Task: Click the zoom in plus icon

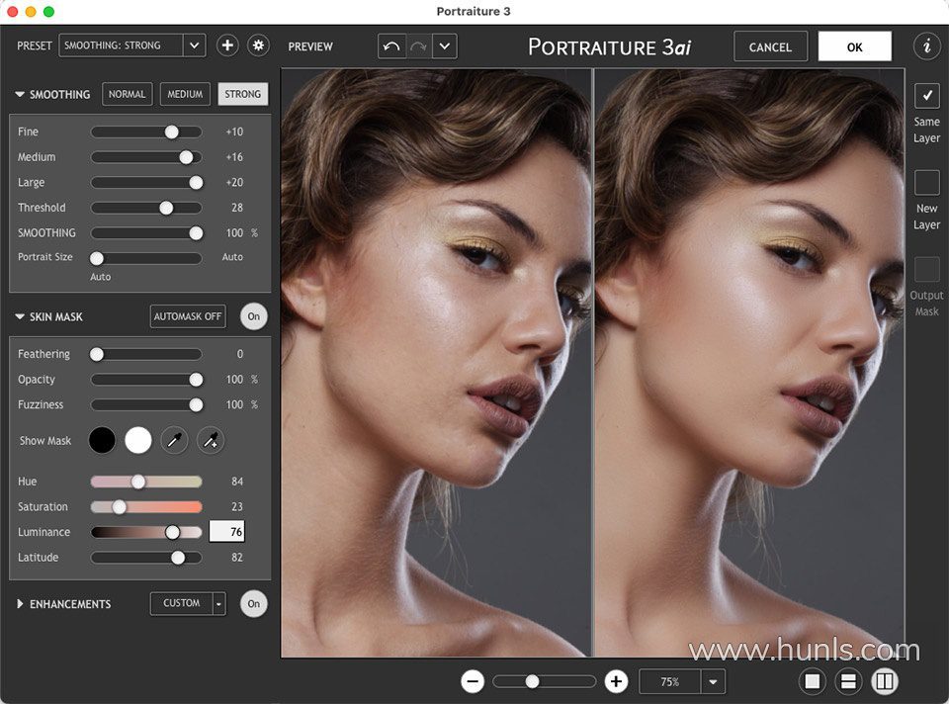Action: [x=616, y=681]
